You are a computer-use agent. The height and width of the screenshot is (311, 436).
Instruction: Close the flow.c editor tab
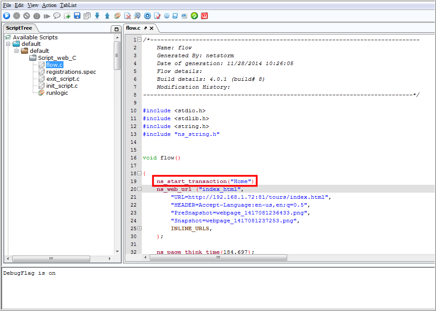coord(151,28)
